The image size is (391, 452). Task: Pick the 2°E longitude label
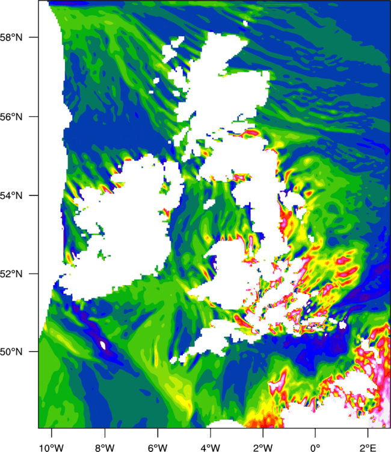(368, 445)
